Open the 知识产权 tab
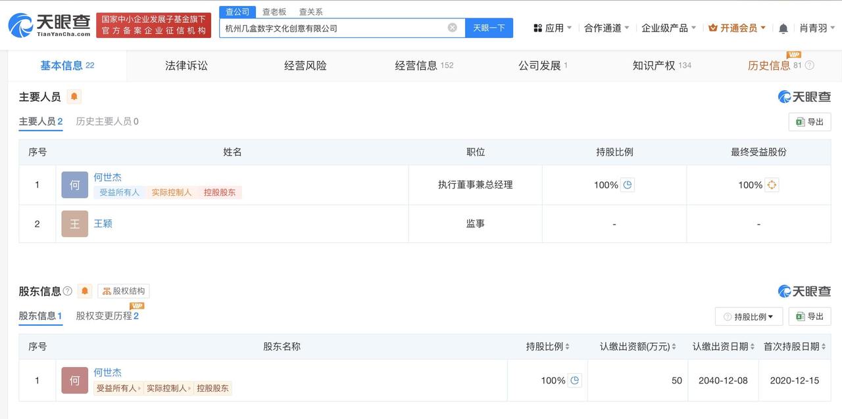Image resolution: width=842 pixels, height=419 pixels. (654, 66)
